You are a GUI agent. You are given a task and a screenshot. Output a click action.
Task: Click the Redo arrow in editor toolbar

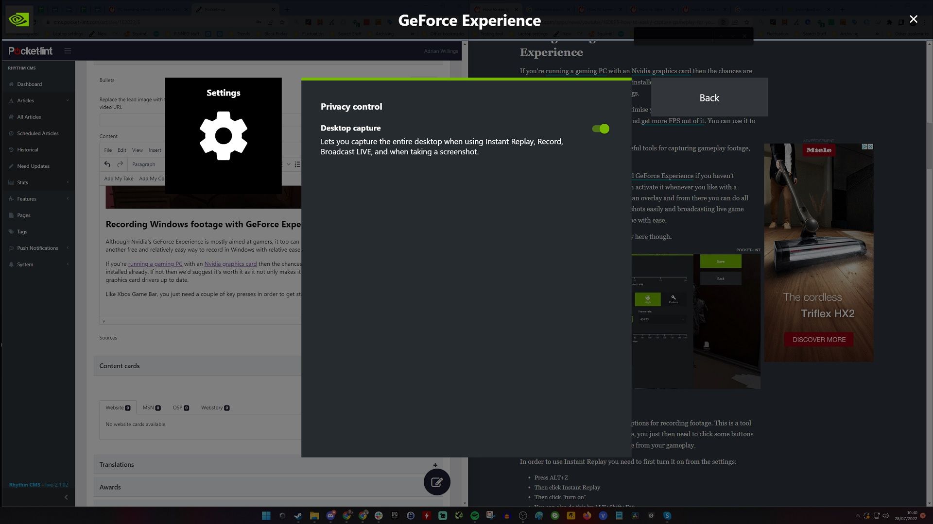tap(120, 164)
